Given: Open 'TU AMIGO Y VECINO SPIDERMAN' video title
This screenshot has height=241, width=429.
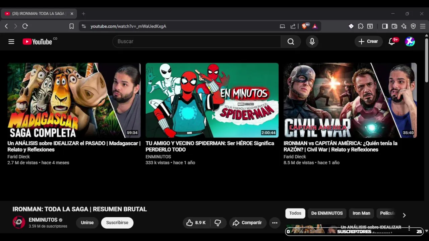Looking at the screenshot, I should coord(210,146).
